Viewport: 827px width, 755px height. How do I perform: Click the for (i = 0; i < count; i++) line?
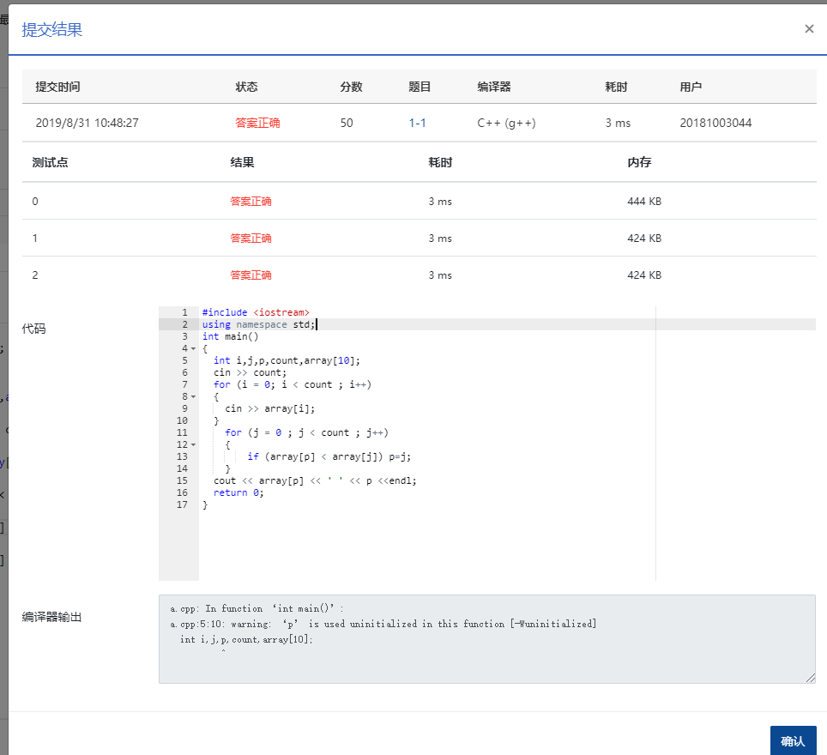293,384
